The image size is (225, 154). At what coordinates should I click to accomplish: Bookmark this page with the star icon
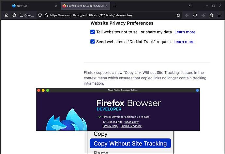point(178,15)
